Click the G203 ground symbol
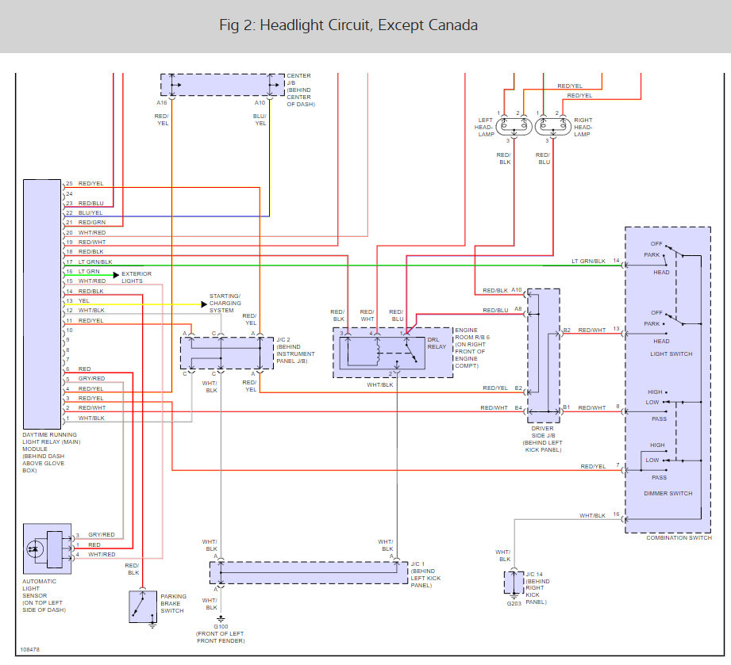The width and height of the screenshot is (731, 665). tap(514, 596)
